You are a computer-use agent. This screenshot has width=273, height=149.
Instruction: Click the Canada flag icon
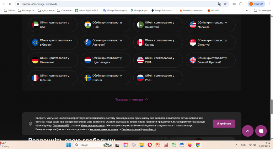click(x=140, y=42)
